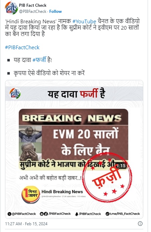Screen dimensions: 151x232
Task: Click the यह दावा फर्जी है headline
Action: [76, 94]
